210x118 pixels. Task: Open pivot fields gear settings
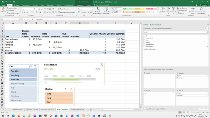click(206, 28)
